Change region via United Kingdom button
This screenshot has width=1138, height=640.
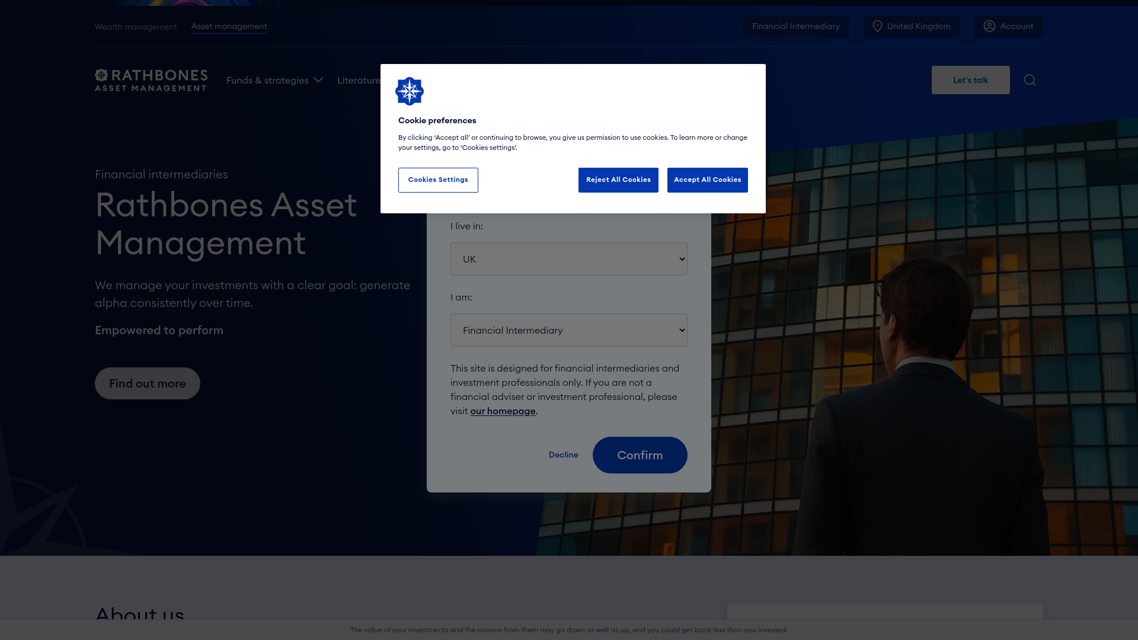pos(912,26)
